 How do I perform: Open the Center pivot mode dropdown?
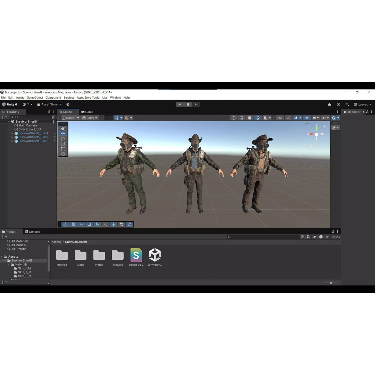click(x=70, y=118)
